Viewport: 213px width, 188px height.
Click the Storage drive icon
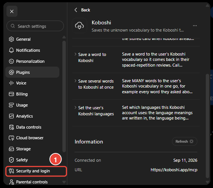(x=11, y=149)
